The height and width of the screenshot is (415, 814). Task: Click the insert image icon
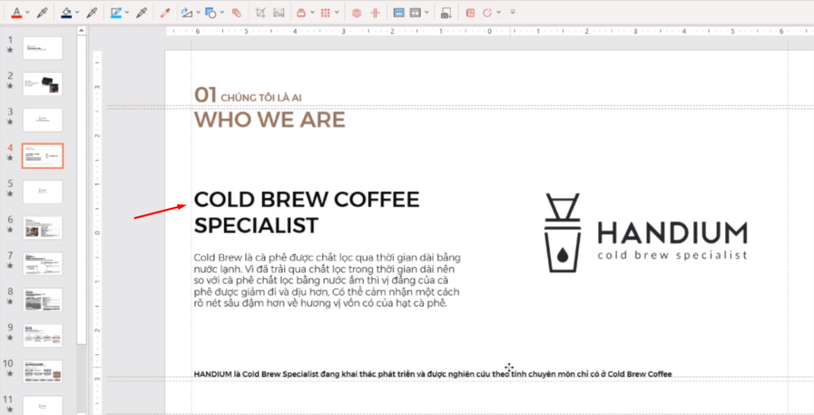pos(446,12)
